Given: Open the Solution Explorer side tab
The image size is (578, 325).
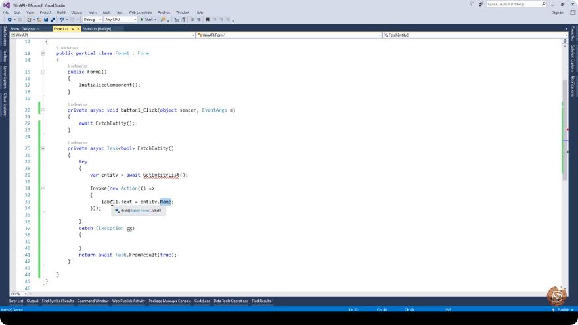Looking at the screenshot, I should [x=573, y=58].
